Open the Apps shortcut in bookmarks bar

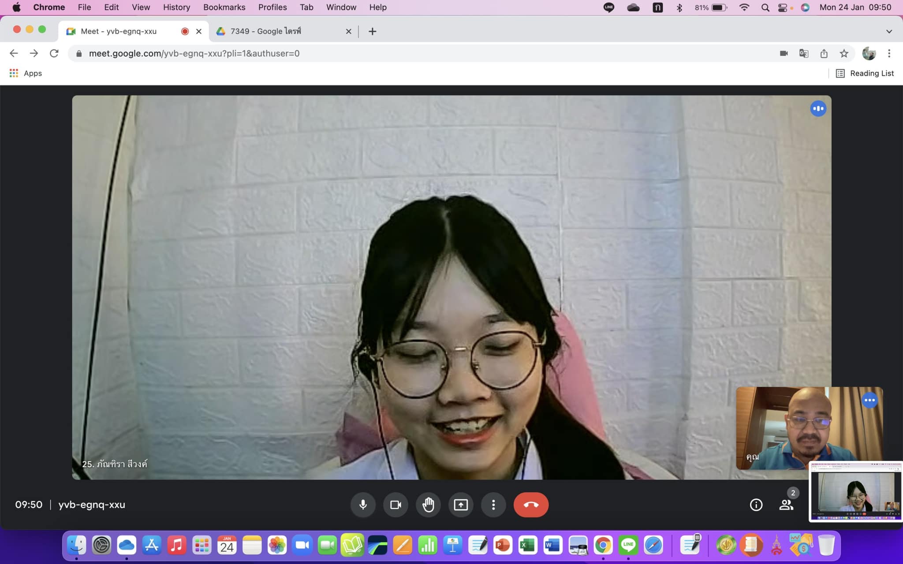(26, 73)
